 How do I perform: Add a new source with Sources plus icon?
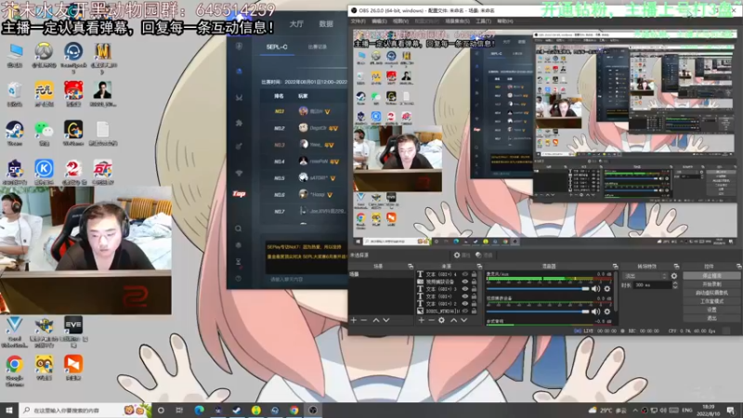(x=422, y=320)
